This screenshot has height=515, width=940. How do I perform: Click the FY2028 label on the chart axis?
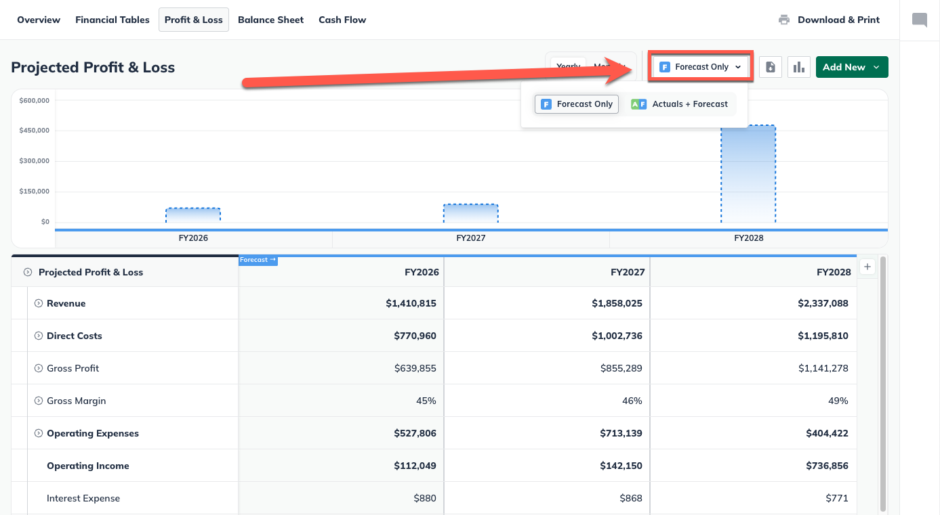(x=749, y=238)
